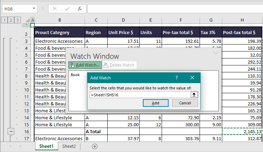Click the cell with value 75.09
The height and width of the screenshot is (152, 263).
coord(242,118)
